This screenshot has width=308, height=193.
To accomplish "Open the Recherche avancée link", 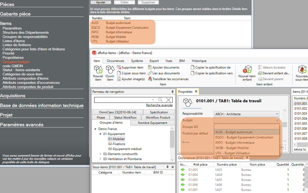I will 159,105.
